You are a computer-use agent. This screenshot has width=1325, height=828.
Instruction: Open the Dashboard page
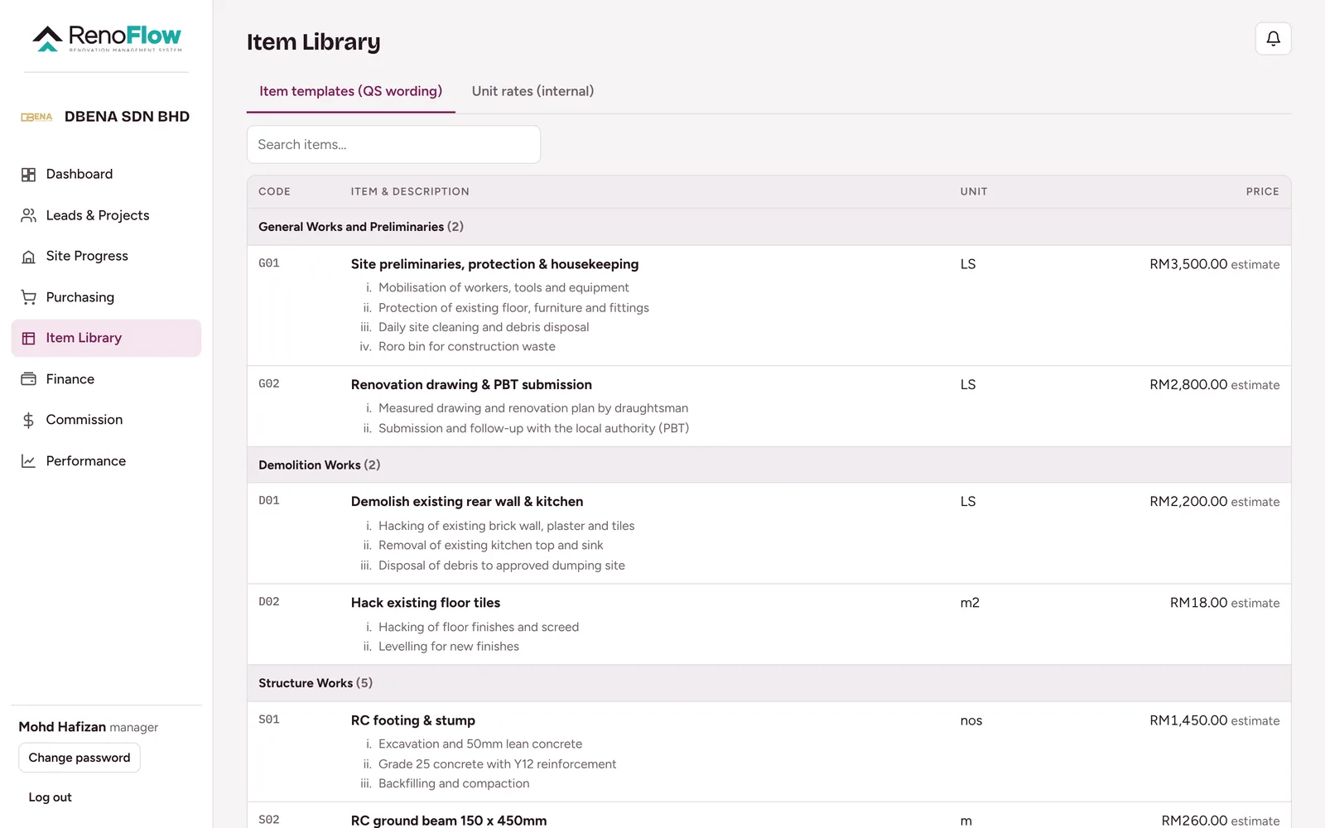pyautogui.click(x=106, y=174)
